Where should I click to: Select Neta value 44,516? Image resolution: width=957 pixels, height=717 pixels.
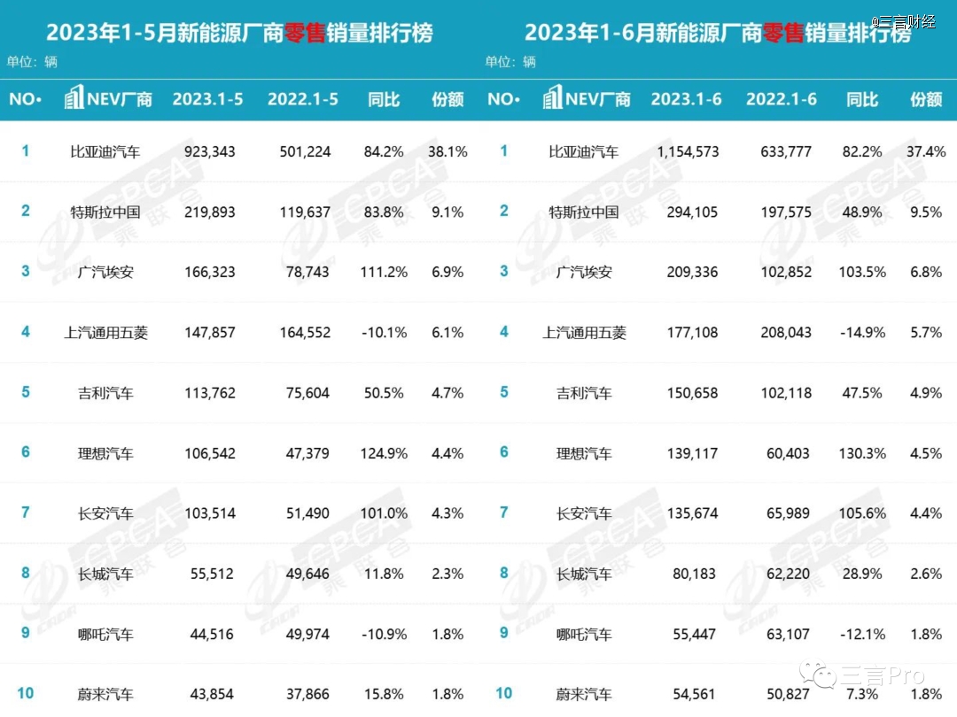212,635
